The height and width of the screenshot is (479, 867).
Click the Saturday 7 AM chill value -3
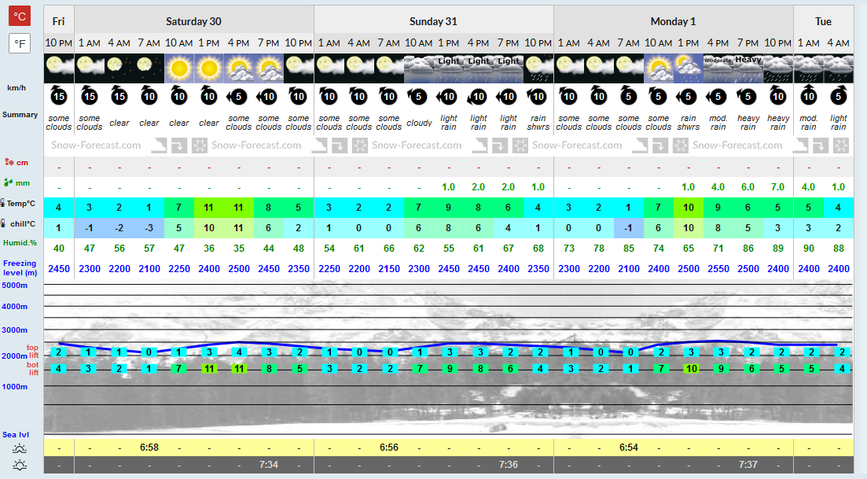(149, 228)
